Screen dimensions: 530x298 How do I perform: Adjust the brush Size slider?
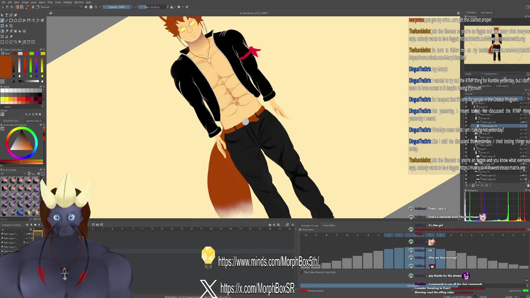[152, 7]
